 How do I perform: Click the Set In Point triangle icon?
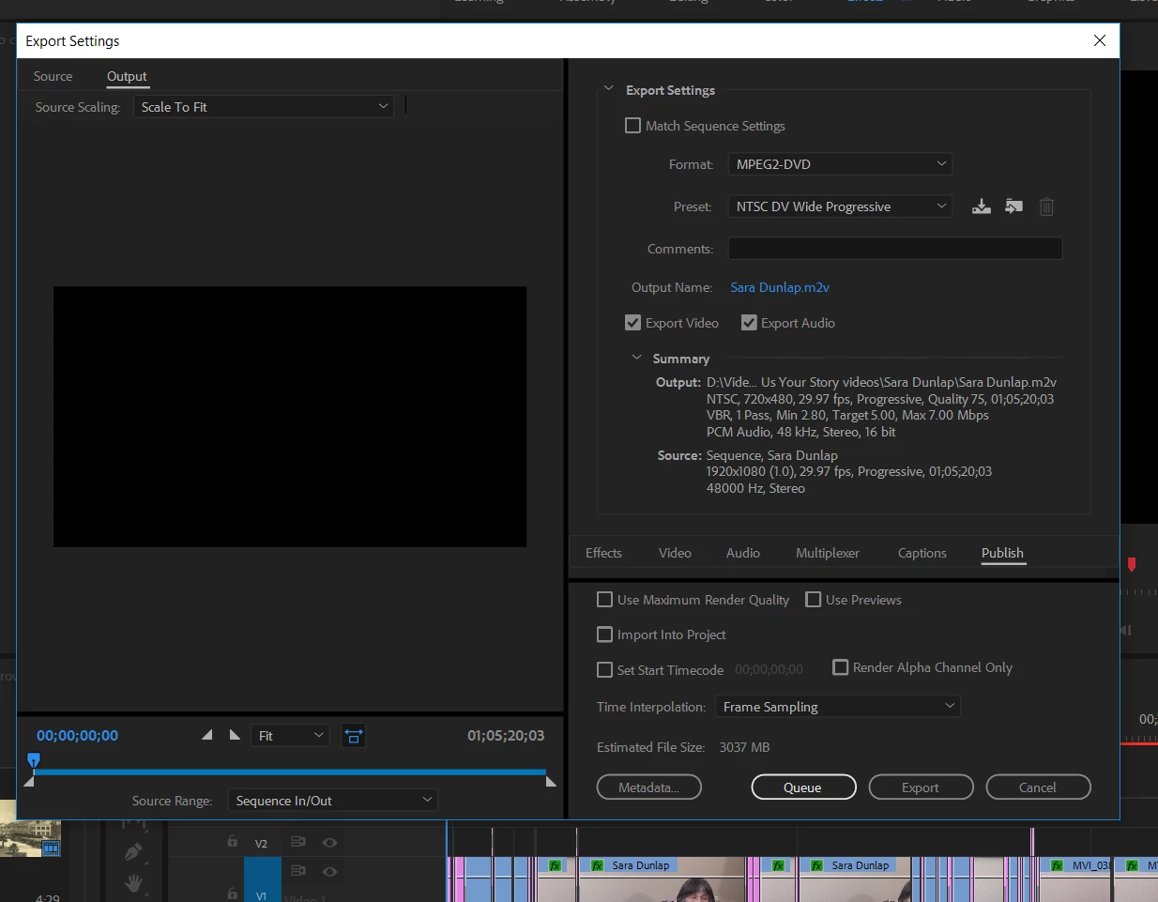point(207,735)
